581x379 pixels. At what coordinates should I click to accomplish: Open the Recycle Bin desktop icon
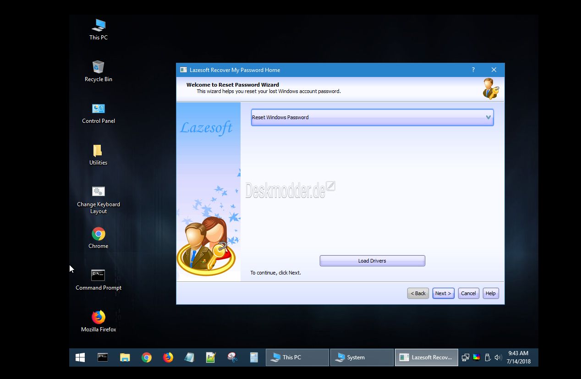[x=99, y=71]
